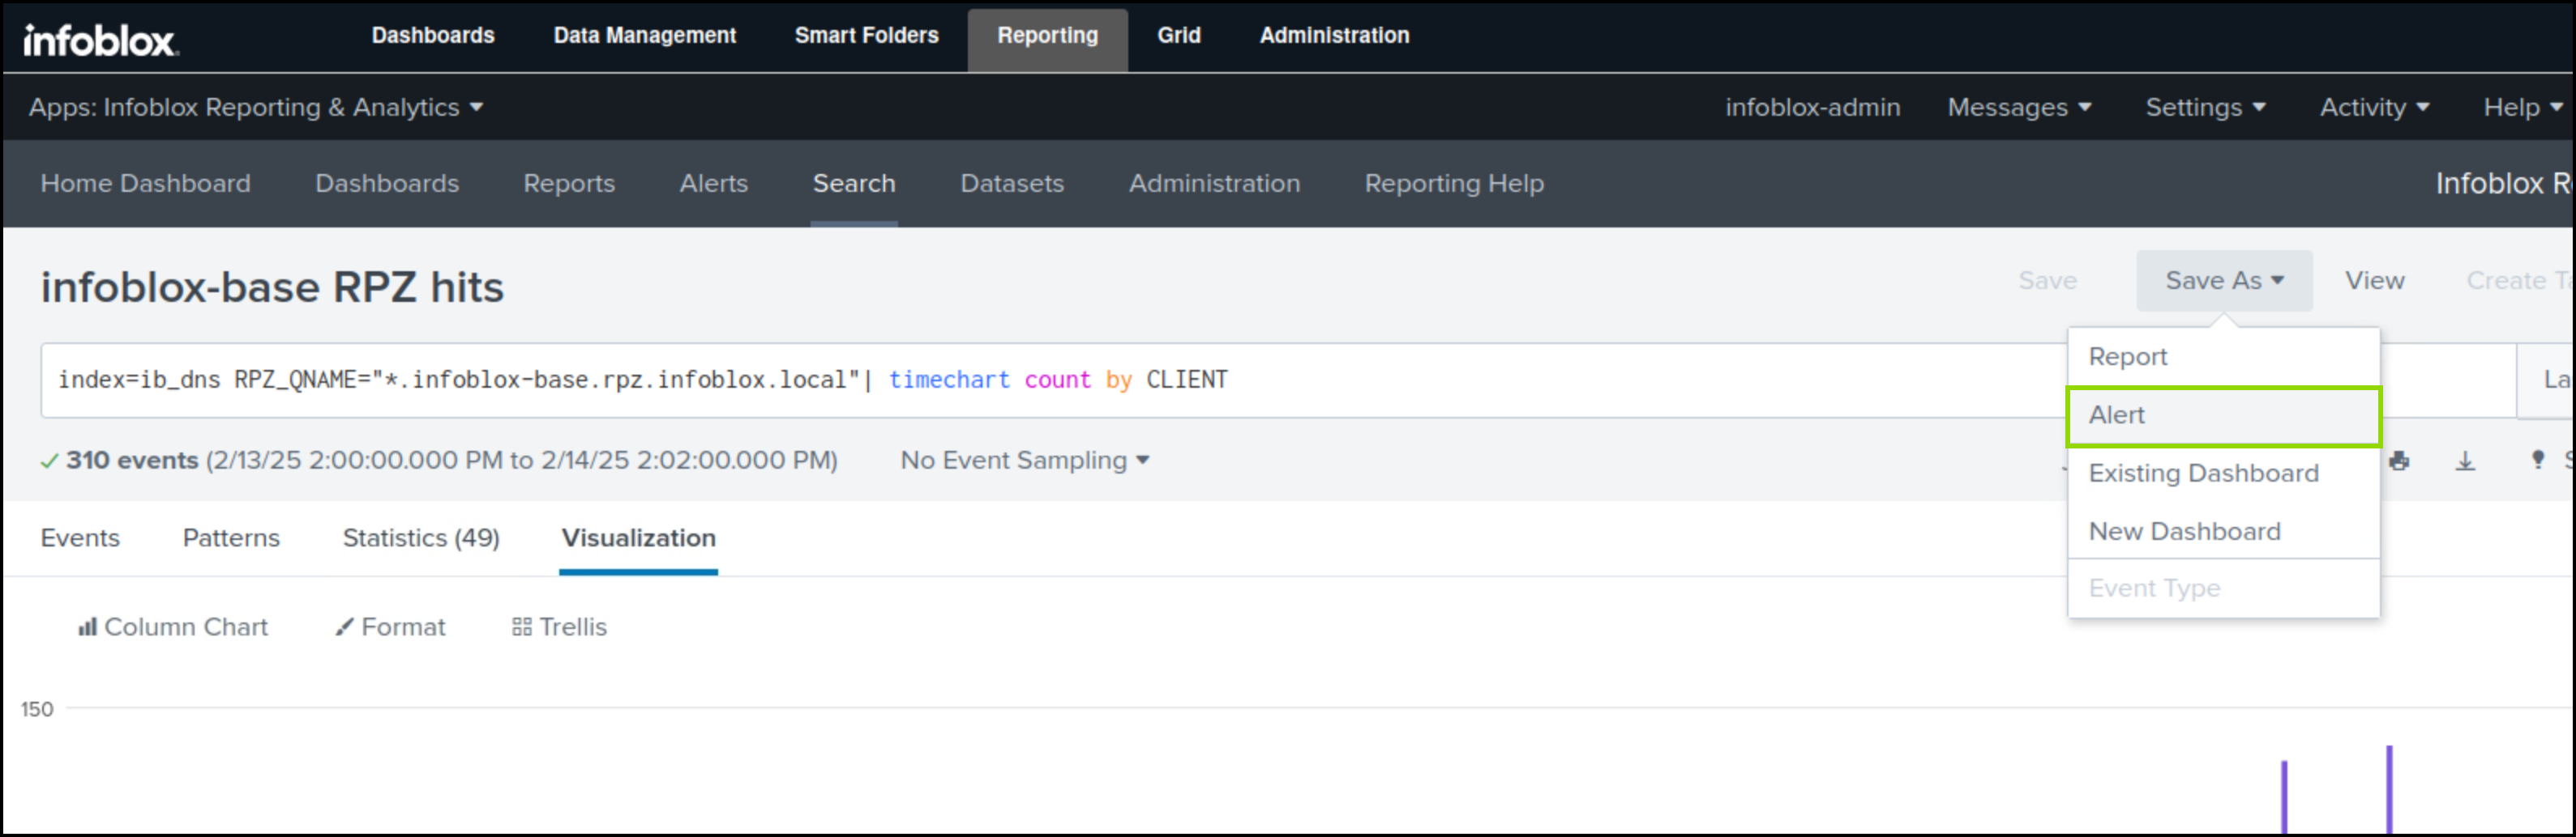Switch to the Events tab
2576x837 pixels.
(x=80, y=537)
